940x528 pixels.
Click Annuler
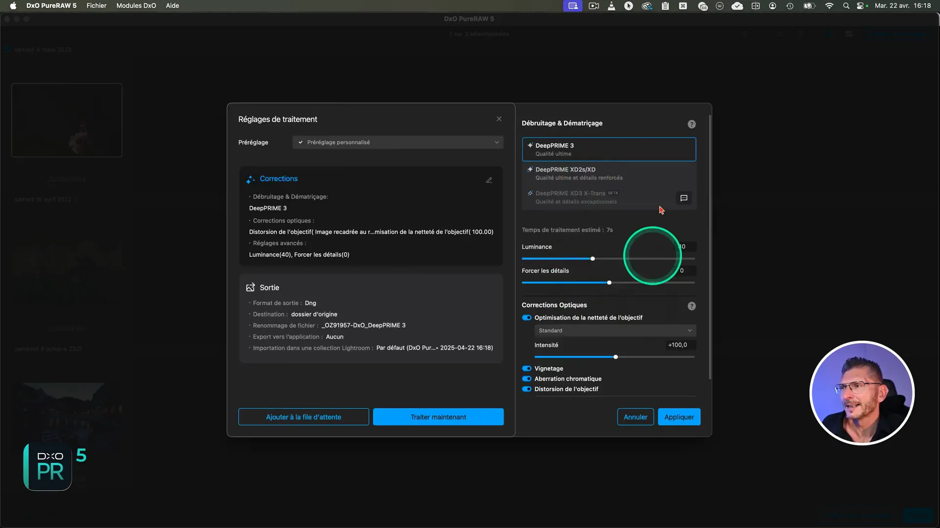tap(635, 417)
